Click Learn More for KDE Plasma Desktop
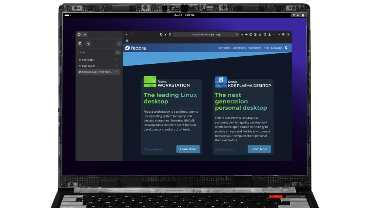369x208 pixels. [259, 149]
